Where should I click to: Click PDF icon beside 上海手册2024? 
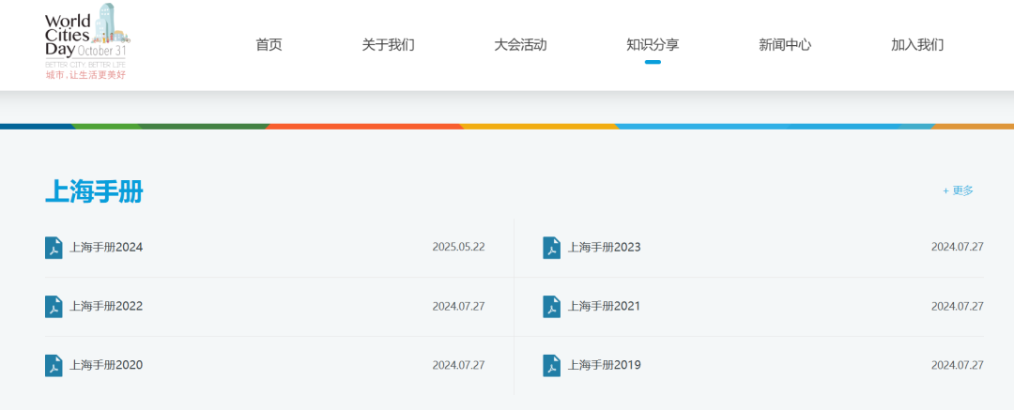pos(54,248)
